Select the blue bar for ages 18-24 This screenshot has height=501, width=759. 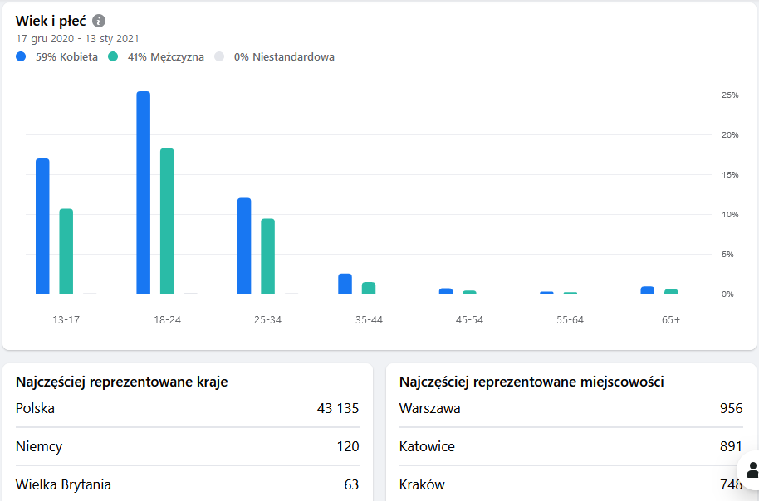click(x=143, y=192)
